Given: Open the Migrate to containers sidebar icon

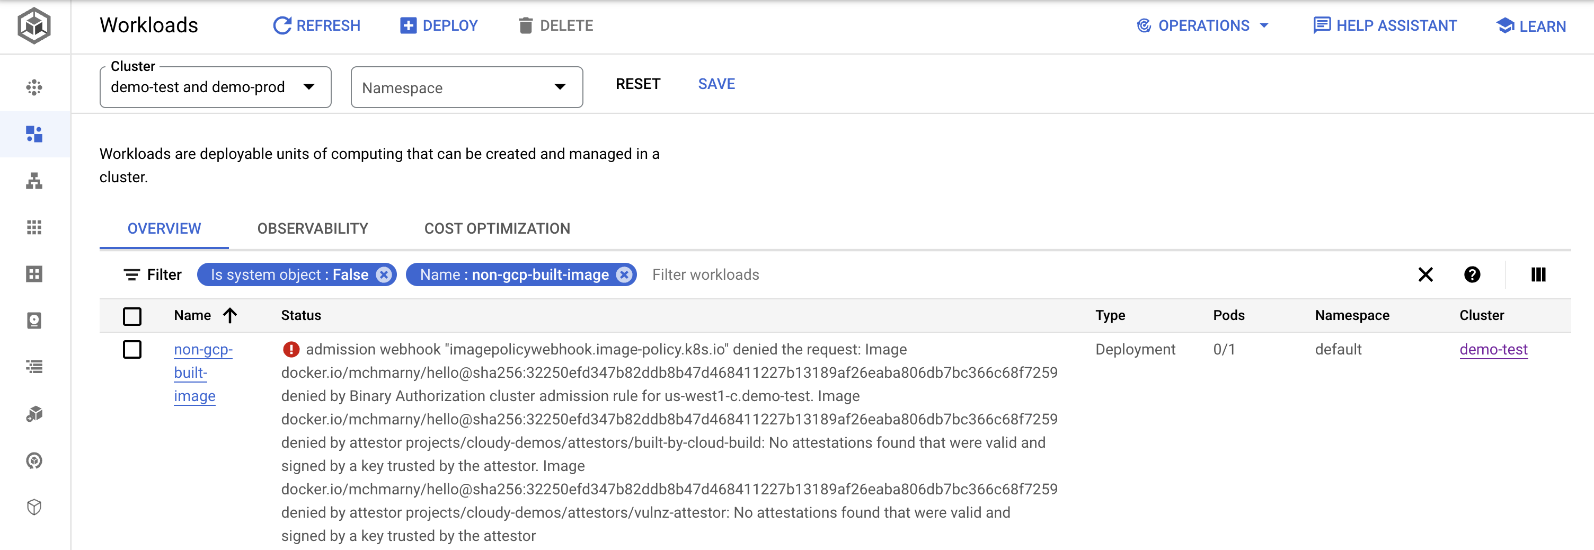Looking at the screenshot, I should click(34, 414).
